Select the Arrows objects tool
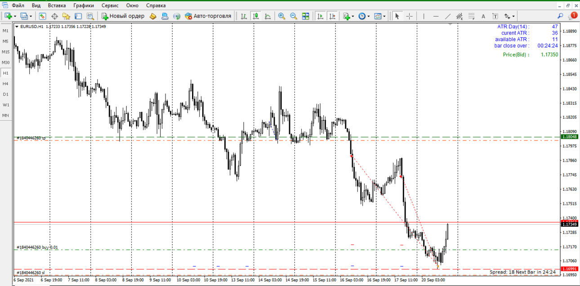The height and width of the screenshot is (286, 580). (507, 16)
